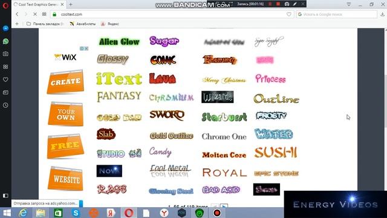The width and height of the screenshot is (387, 218).
Task: Click the orange CREATE ad banner
Action: coord(65,82)
